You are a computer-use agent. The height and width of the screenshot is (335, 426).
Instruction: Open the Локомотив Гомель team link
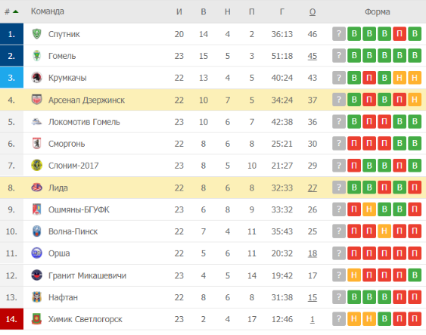click(x=84, y=122)
